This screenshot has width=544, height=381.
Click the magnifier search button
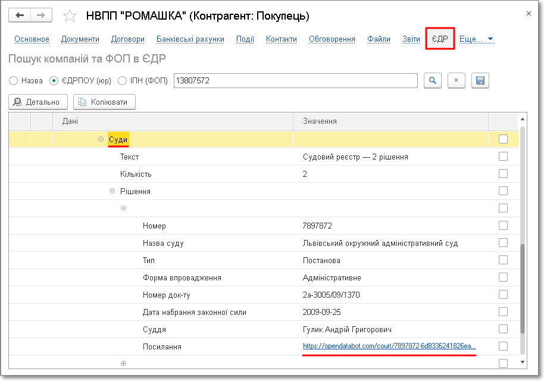pos(433,80)
